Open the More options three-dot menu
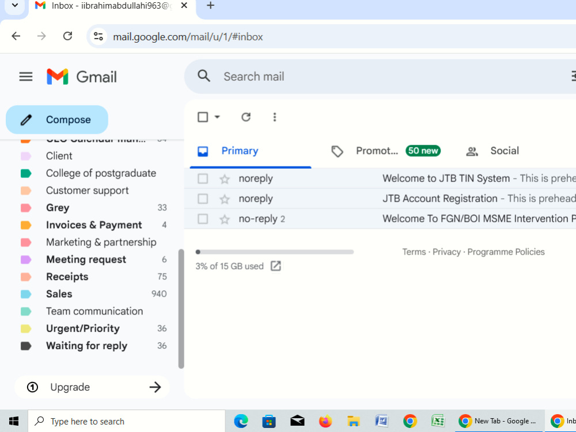Viewport: 576px width, 432px height. [274, 117]
